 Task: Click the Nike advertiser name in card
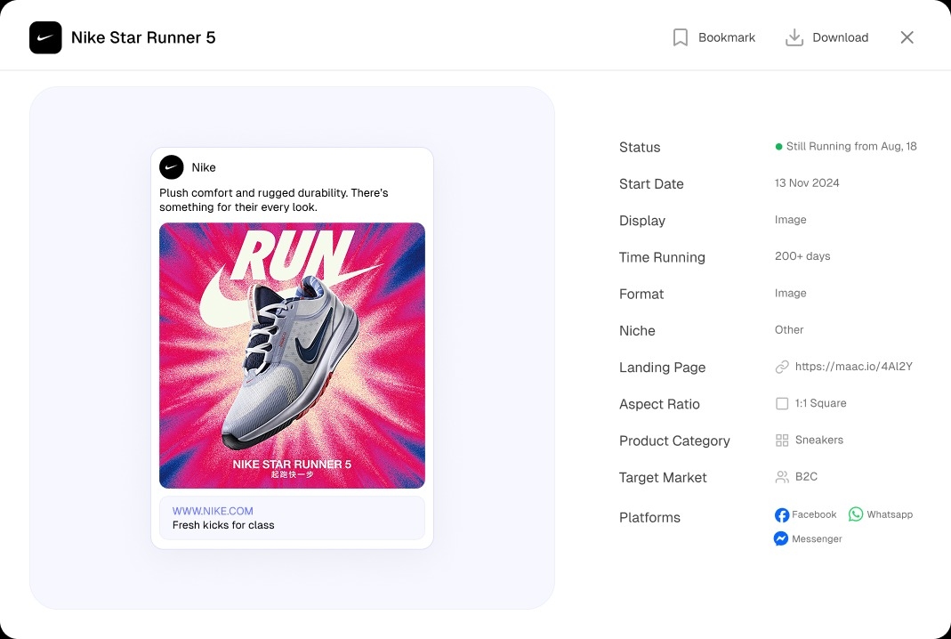(204, 167)
